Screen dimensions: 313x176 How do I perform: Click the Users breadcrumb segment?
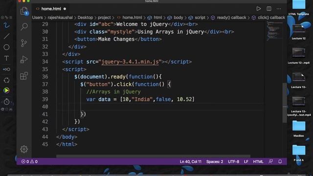click(37, 18)
